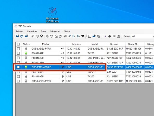
Task: Click the bell notification icon
Action: click(110, 36)
